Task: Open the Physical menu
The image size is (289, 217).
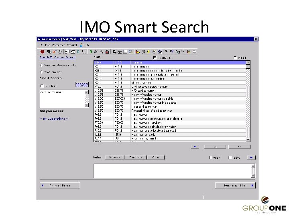Action: click(x=72, y=45)
